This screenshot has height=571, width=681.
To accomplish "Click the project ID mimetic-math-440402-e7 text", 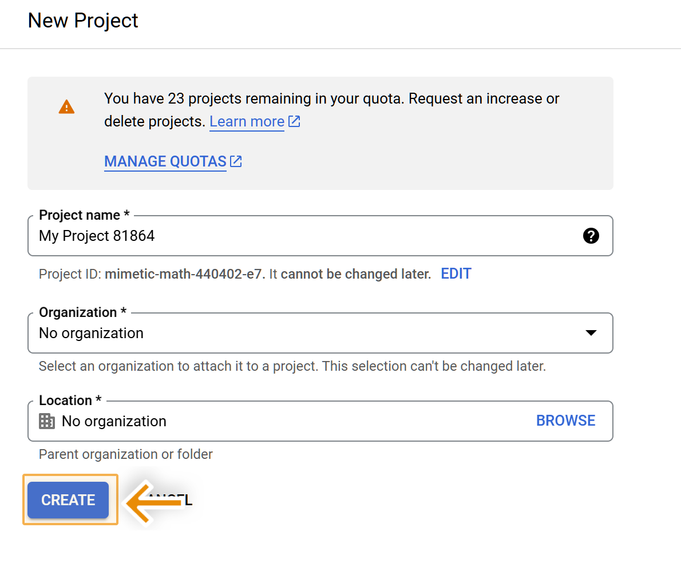I will click(185, 274).
